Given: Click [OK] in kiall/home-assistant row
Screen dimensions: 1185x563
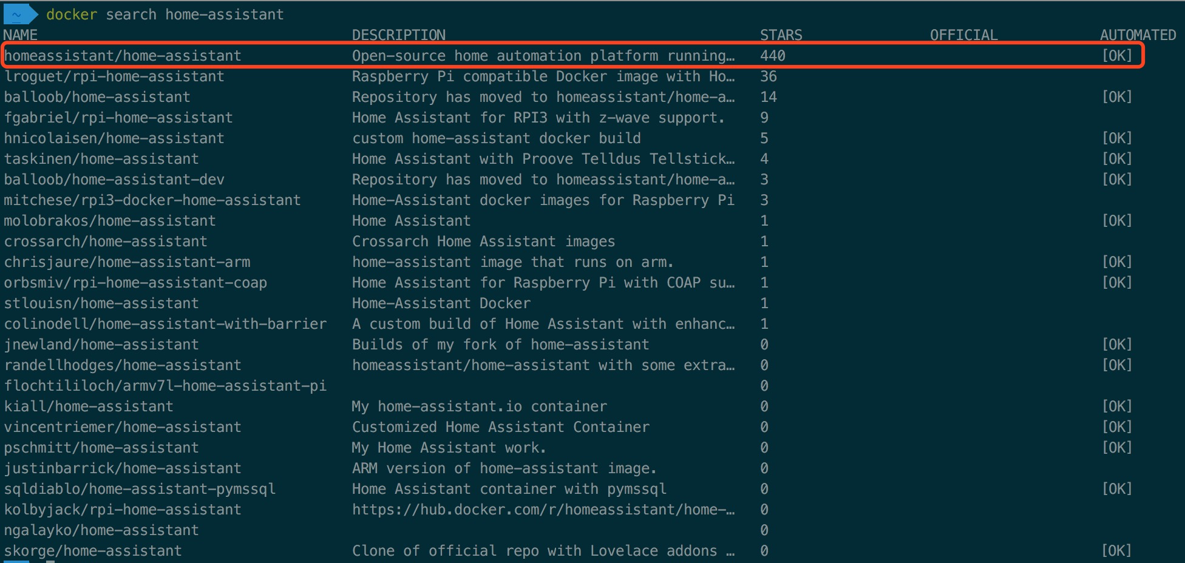Looking at the screenshot, I should point(1117,406).
